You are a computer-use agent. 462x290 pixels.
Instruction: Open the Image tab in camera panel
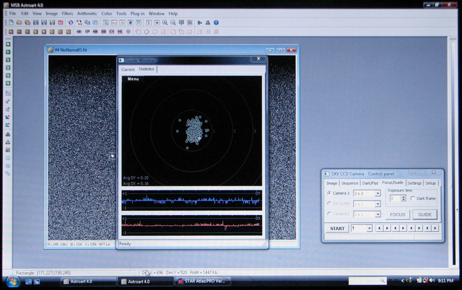coord(332,183)
